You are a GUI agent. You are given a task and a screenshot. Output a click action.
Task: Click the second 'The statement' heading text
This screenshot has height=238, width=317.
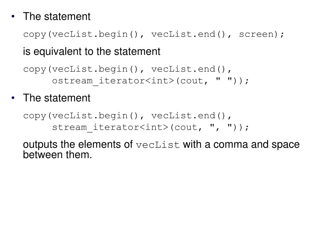57,99
